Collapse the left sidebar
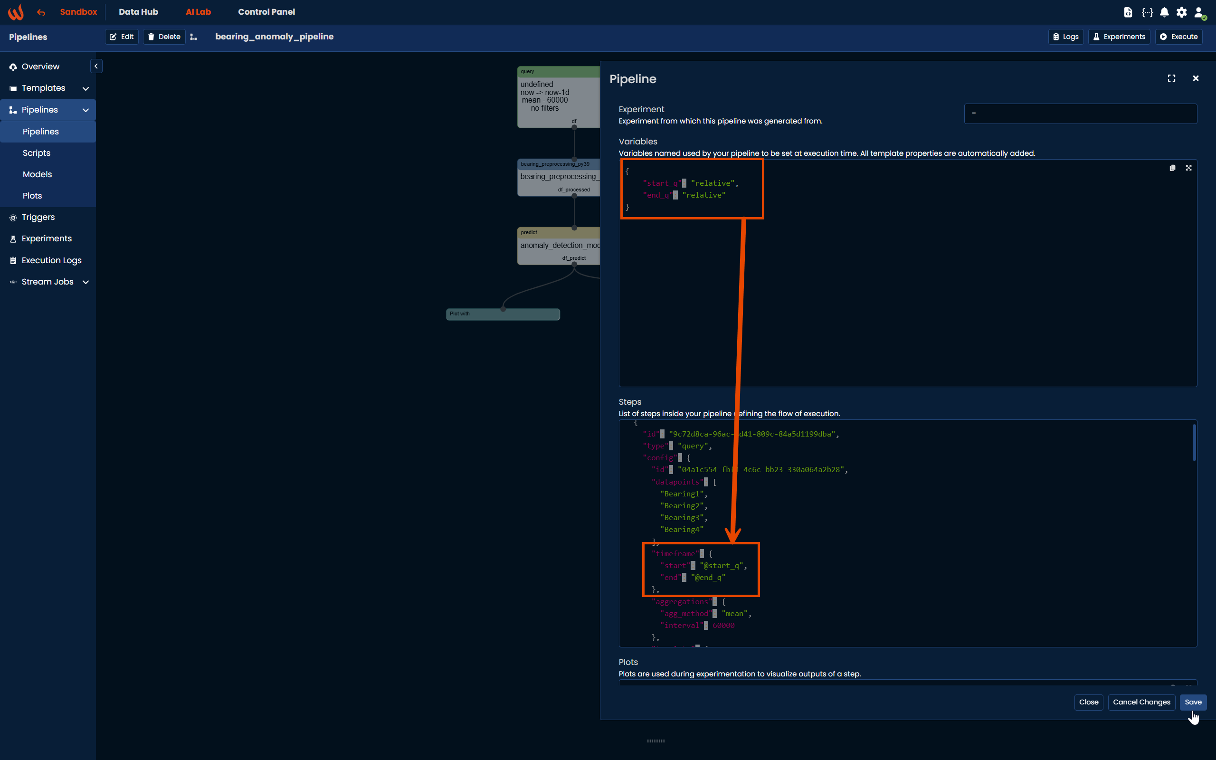The width and height of the screenshot is (1216, 760). point(96,66)
